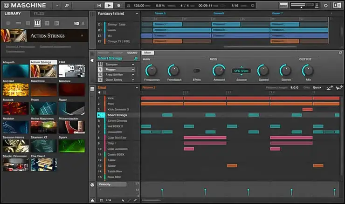The height and width of the screenshot is (204, 345).
Task: Restart playback from the beginning
Action: click(x=99, y=6)
